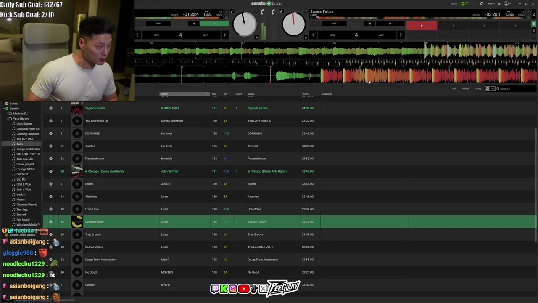Open the Prepare panel tab
538x303 pixels.
(x=466, y=89)
